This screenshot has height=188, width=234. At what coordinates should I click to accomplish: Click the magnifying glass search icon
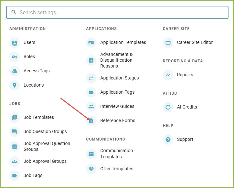(14, 12)
